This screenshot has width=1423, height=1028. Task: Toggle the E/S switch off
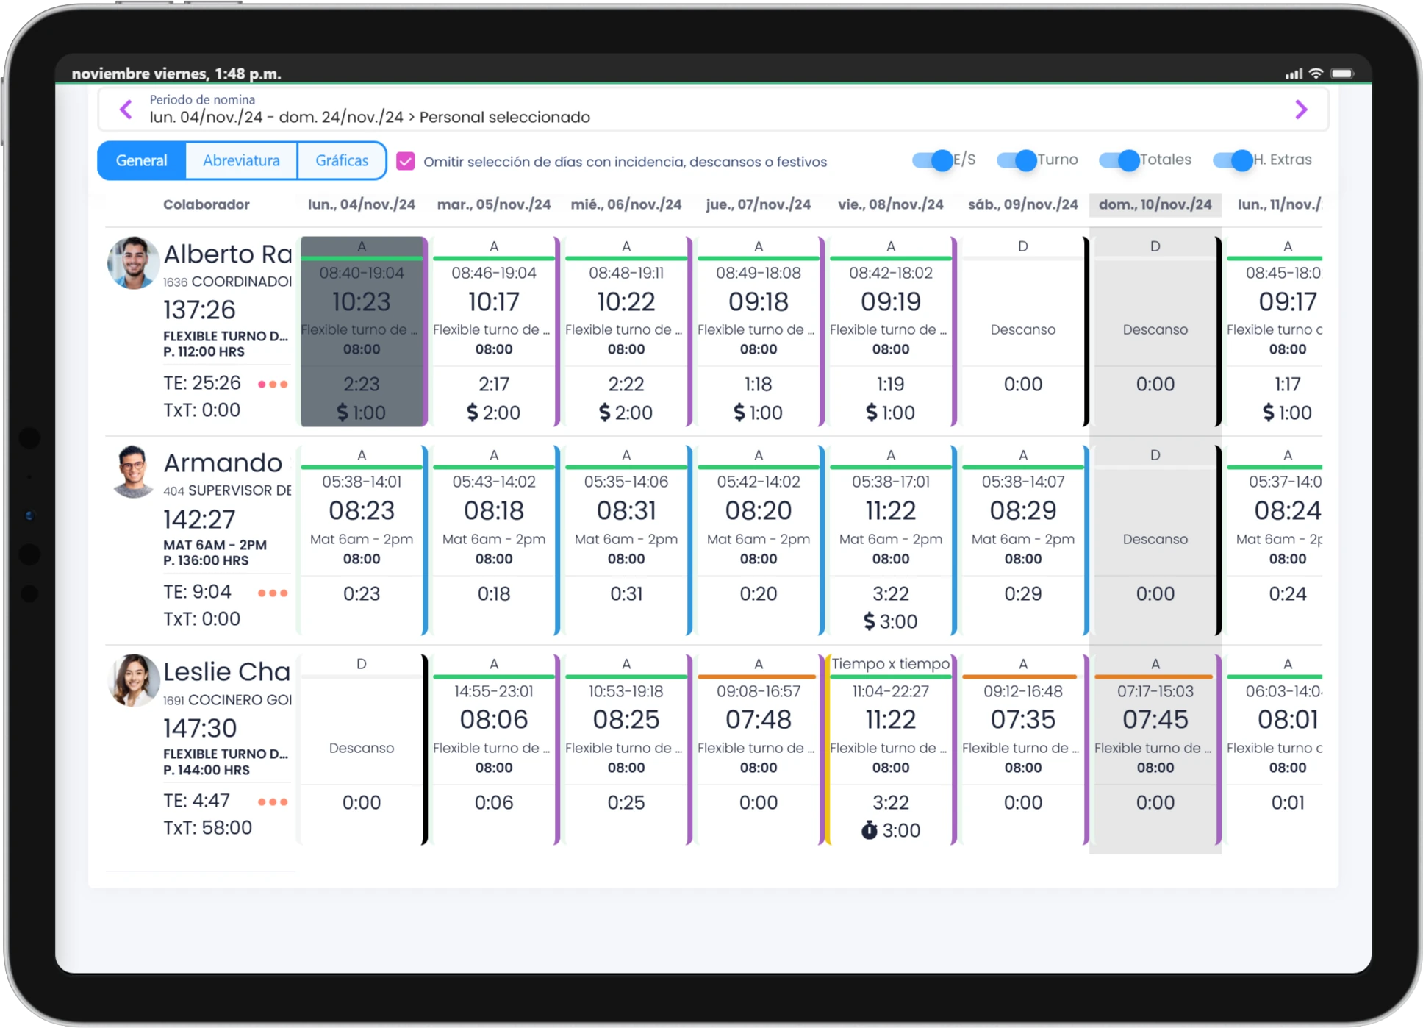(932, 159)
